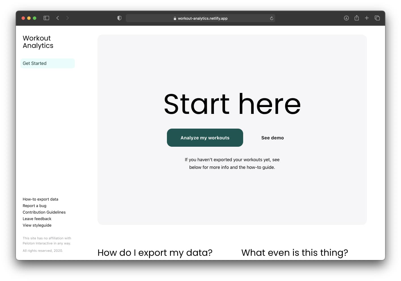Close the window with the red button
The width and height of the screenshot is (401, 281).
click(23, 18)
